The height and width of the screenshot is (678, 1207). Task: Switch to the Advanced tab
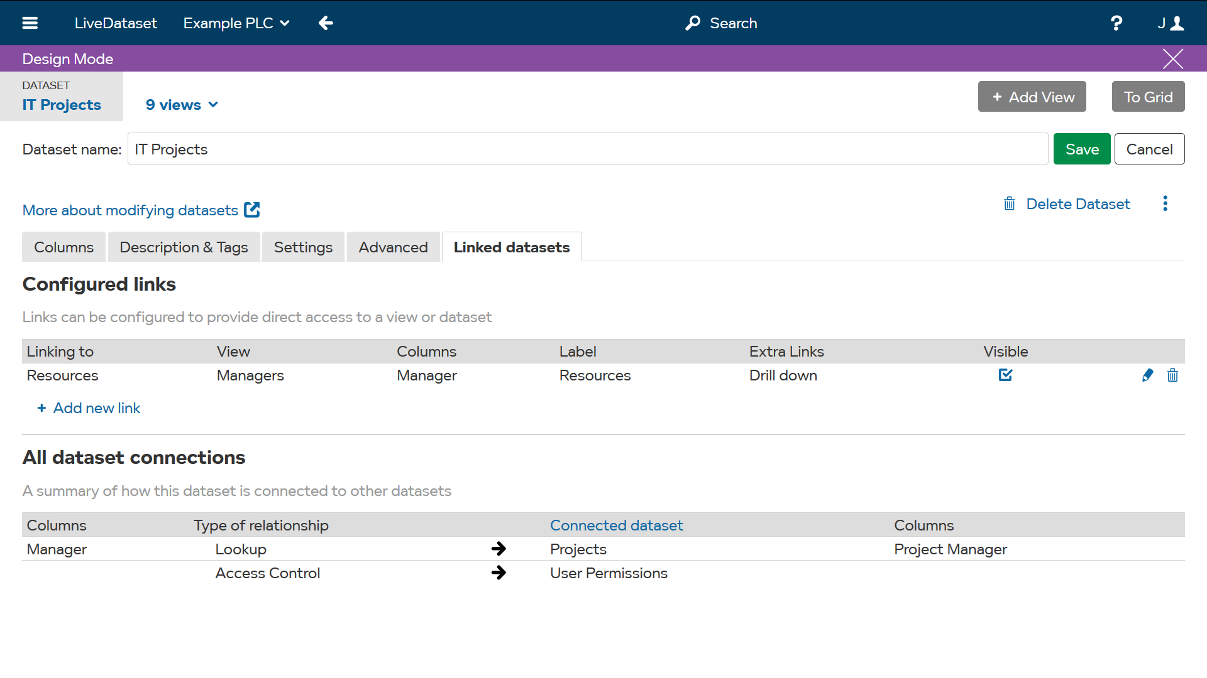click(x=393, y=247)
